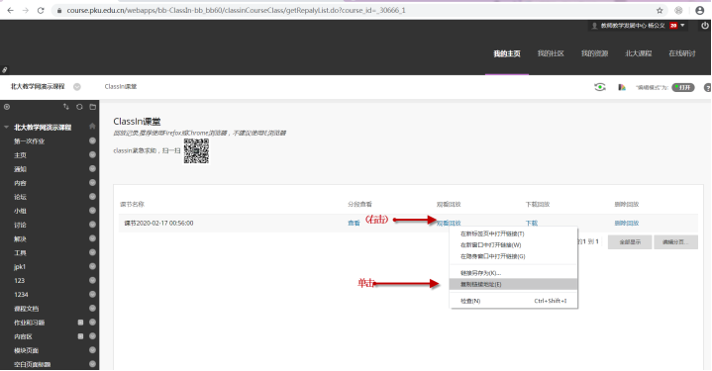Enter student preview with the eye icon
The height and width of the screenshot is (371, 712).
[x=600, y=87]
